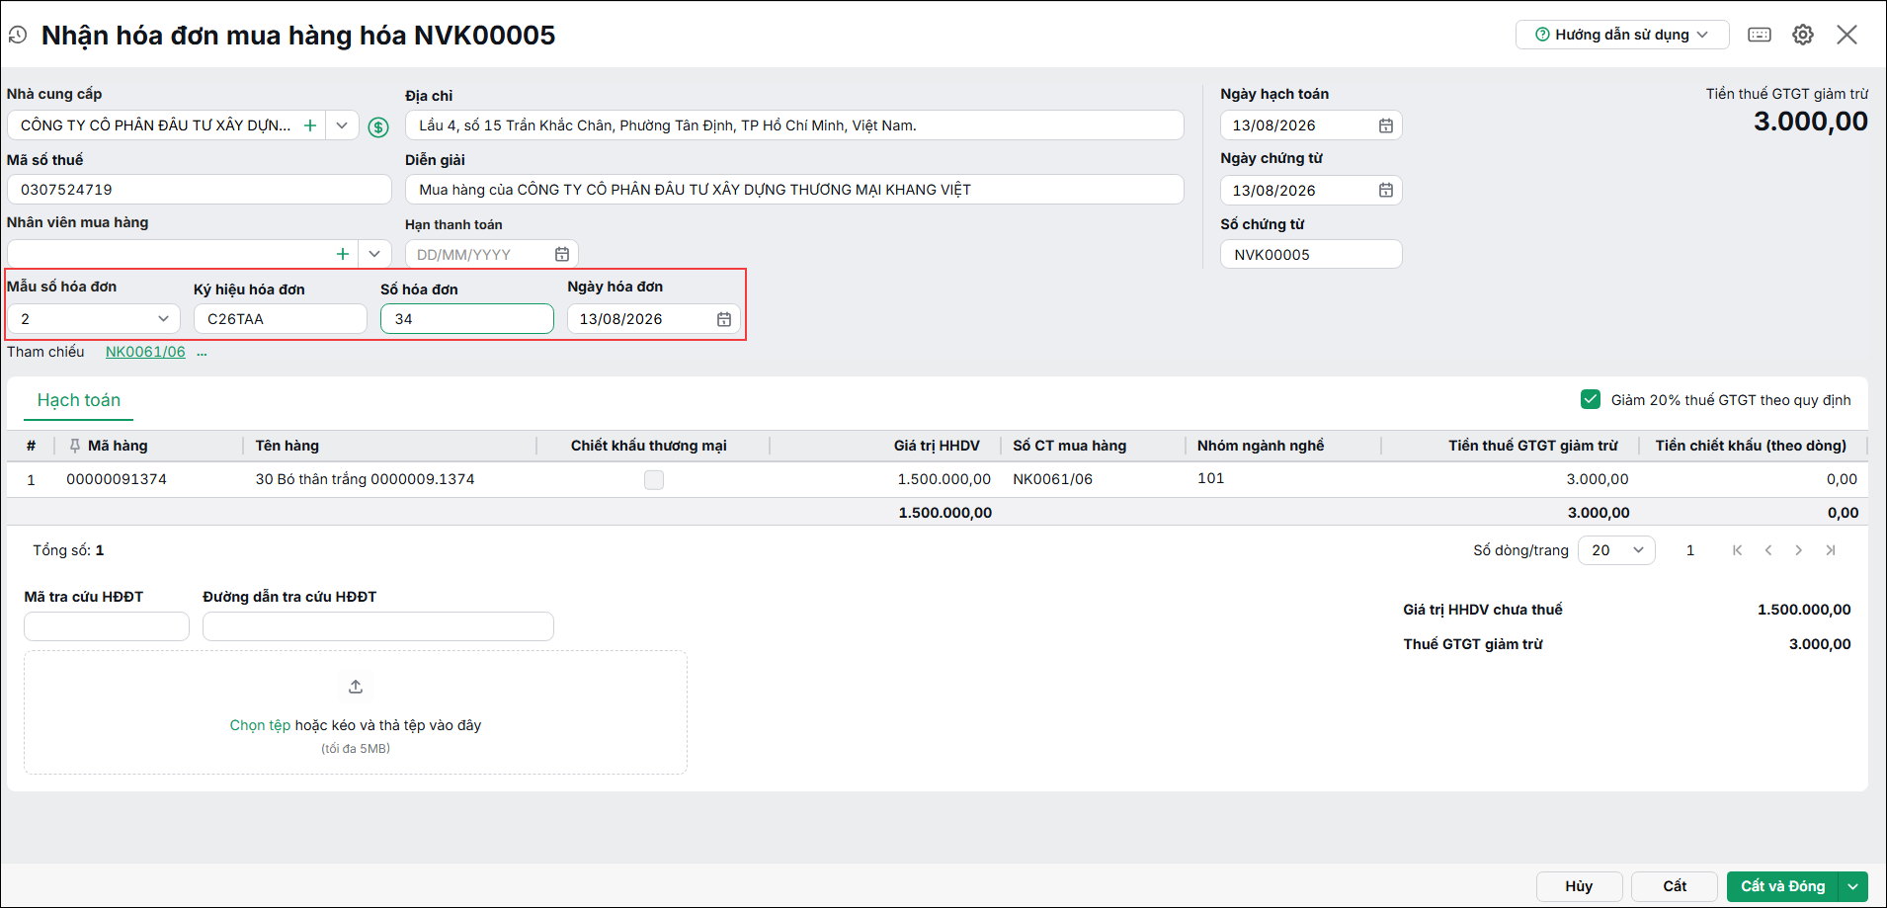Open calendar for Ngày chứng từ
1887x908 pixels.
1386,190
